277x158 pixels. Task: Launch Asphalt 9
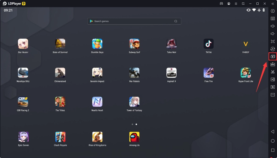pyautogui.click(x=171, y=73)
